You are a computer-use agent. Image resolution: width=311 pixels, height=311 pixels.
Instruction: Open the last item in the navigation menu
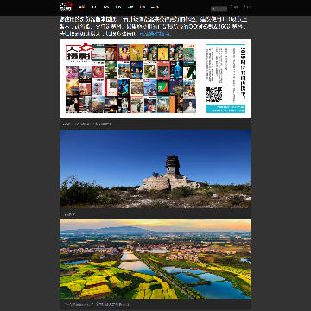(155, 7)
